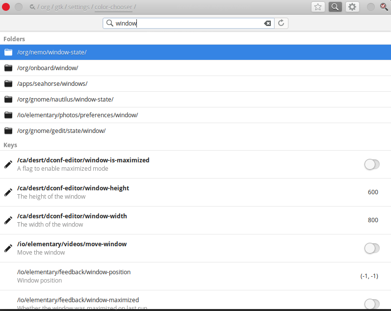Click 'The height of the window' description

[52, 197]
